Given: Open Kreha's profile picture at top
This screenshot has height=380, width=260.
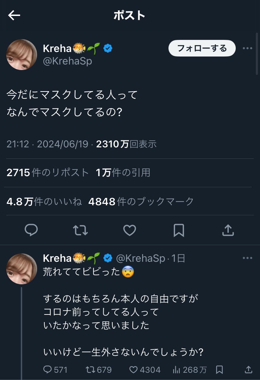Looking at the screenshot, I should click(x=21, y=54).
